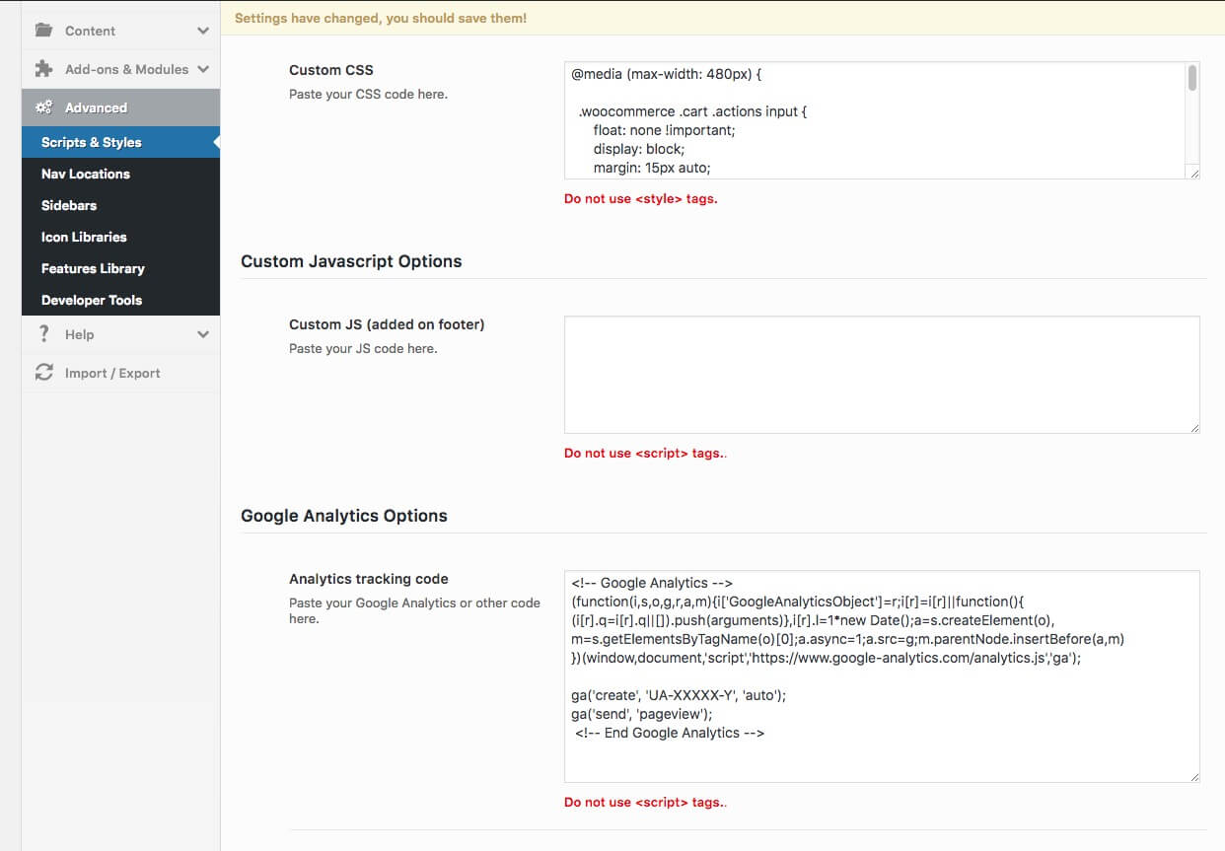Click the Import / Export refresh icon

click(x=43, y=373)
